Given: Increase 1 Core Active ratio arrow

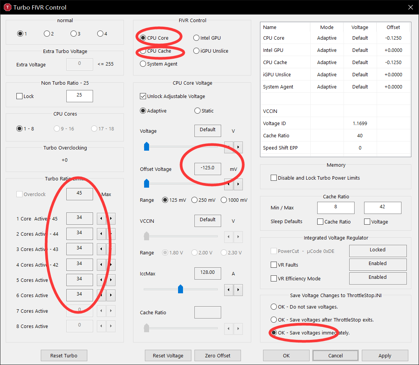Looking at the screenshot, I should 111,219.
